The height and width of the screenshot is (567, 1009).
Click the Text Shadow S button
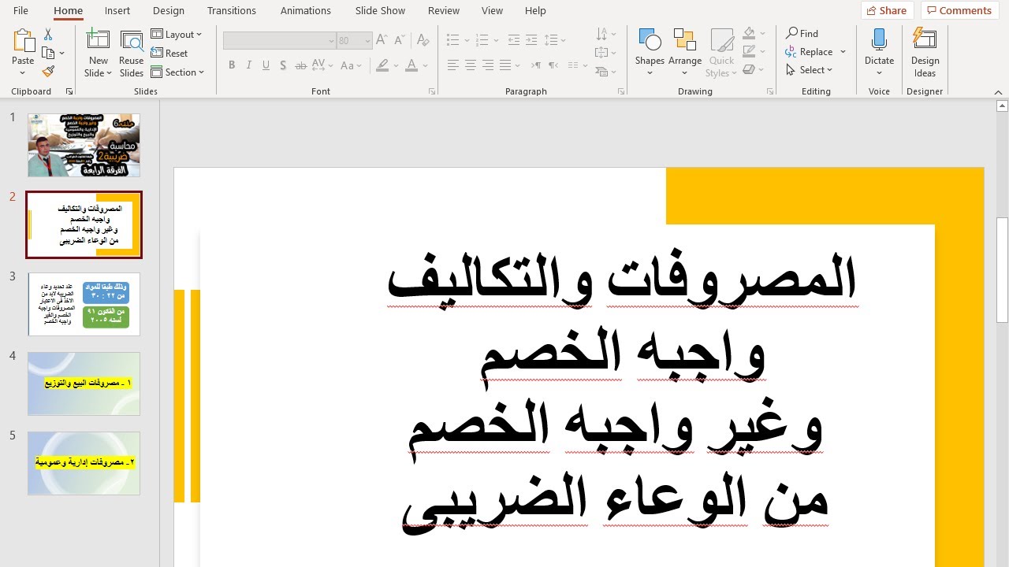(283, 65)
